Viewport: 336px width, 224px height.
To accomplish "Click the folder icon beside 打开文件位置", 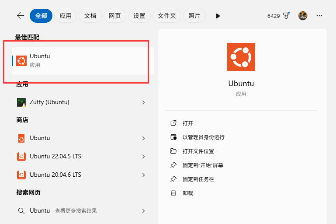I will (173, 151).
